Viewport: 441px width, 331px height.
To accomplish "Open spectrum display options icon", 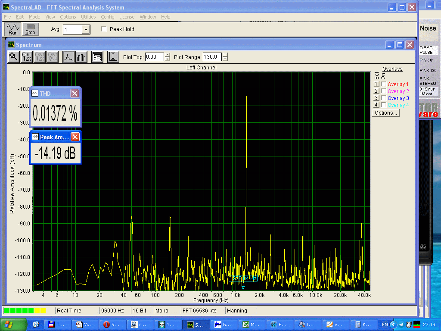I will click(97, 57).
